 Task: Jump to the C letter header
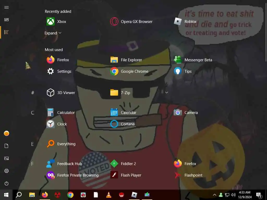click(x=33, y=113)
